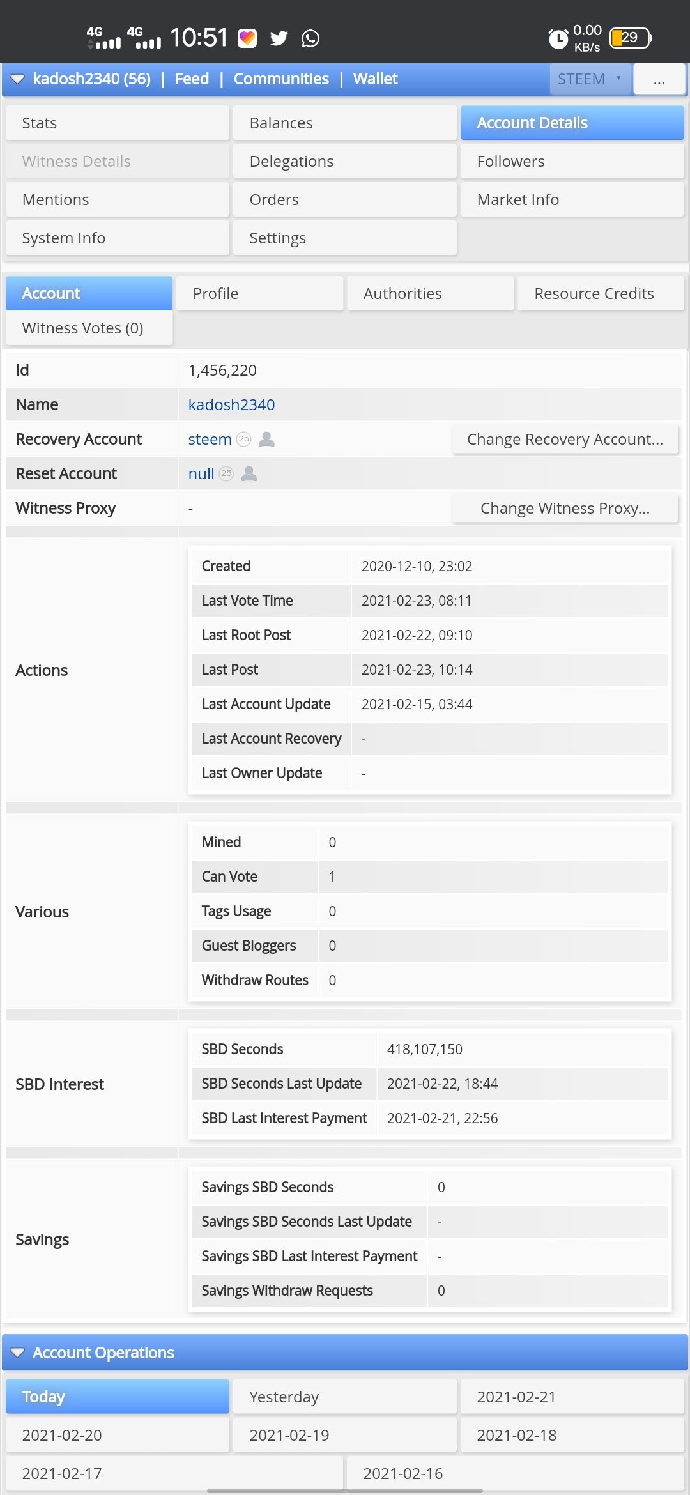This screenshot has width=690, height=1495.
Task: Select the 2021-02-19 operations tab
Action: (345, 1435)
